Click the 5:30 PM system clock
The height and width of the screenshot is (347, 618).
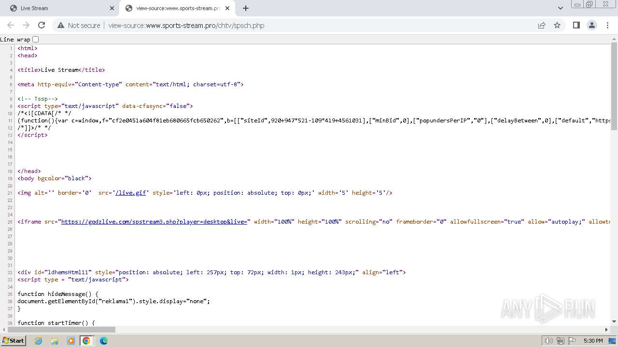593,341
